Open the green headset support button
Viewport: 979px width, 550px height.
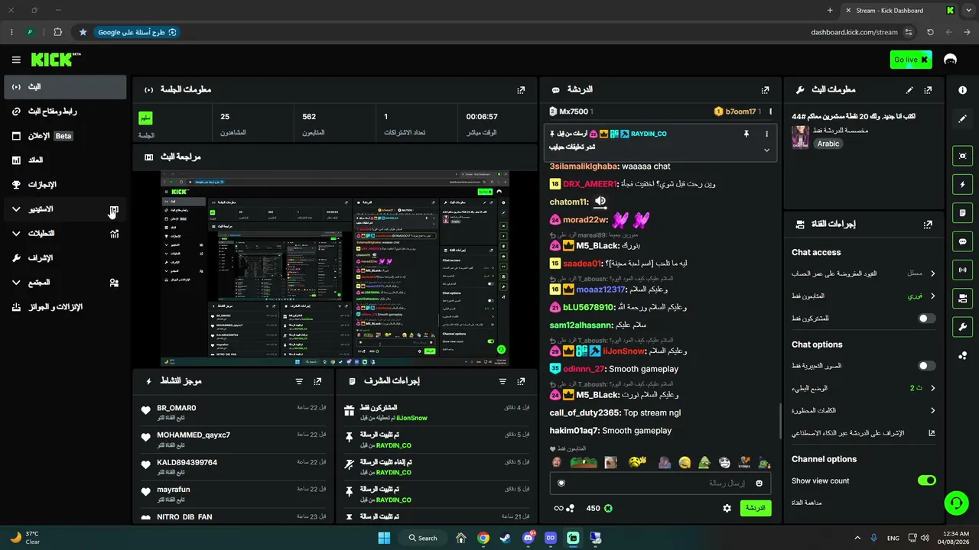tap(956, 503)
